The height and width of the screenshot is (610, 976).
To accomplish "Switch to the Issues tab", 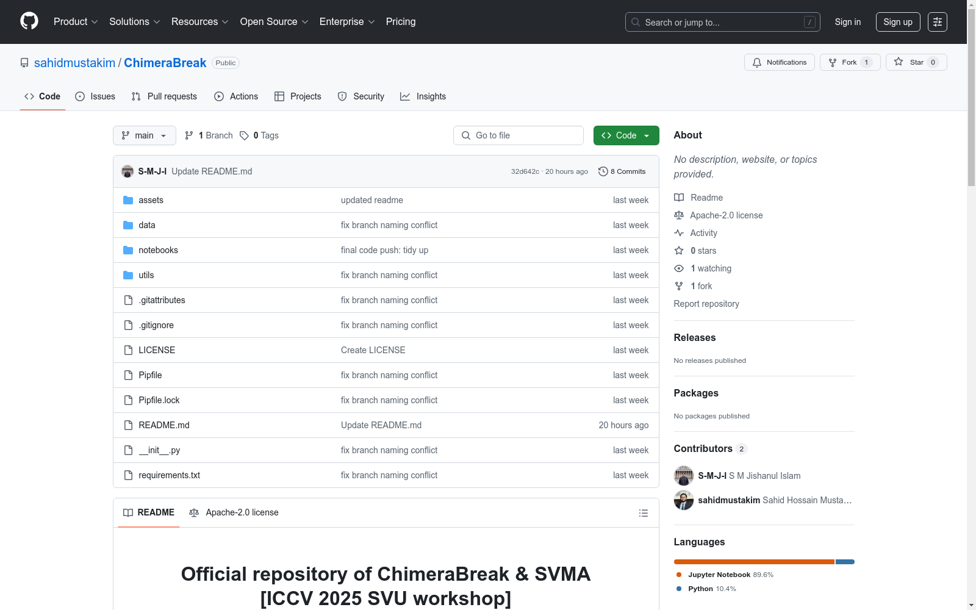I will click(95, 96).
